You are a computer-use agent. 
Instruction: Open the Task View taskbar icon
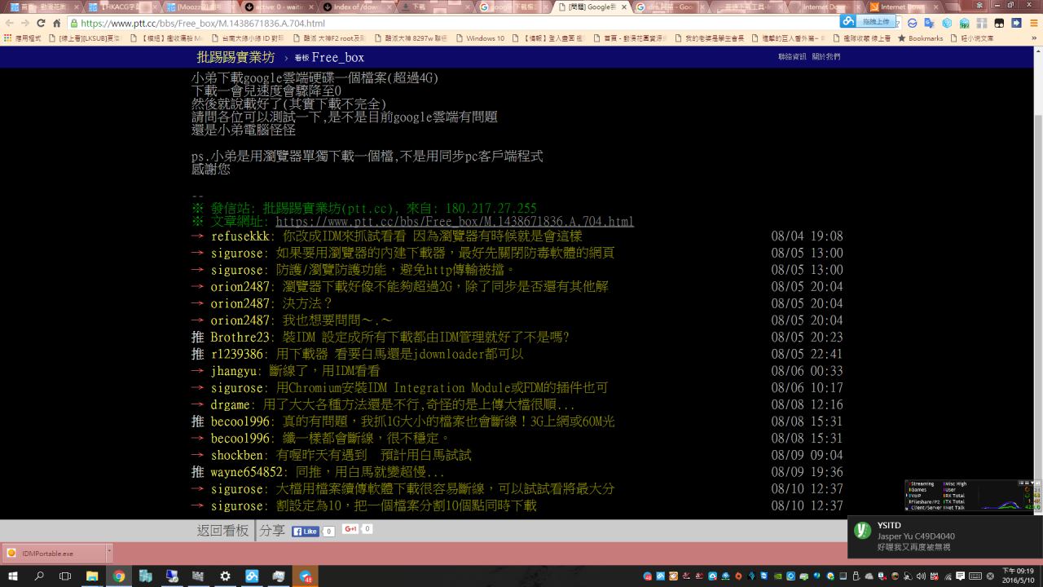(65, 576)
